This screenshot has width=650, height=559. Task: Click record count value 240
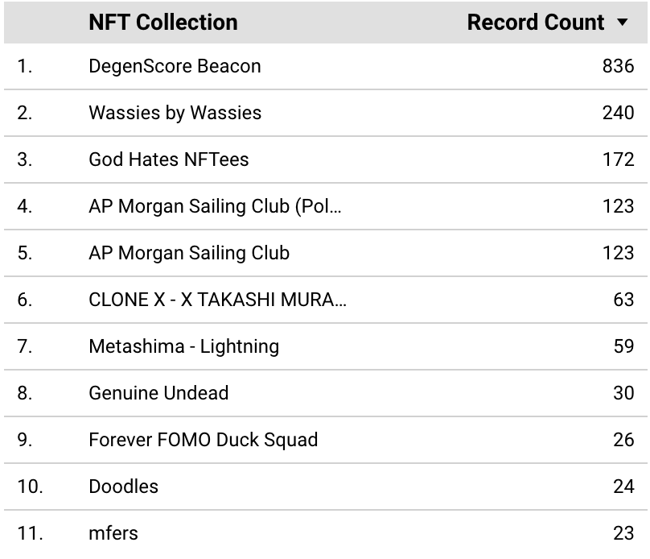[x=618, y=113]
